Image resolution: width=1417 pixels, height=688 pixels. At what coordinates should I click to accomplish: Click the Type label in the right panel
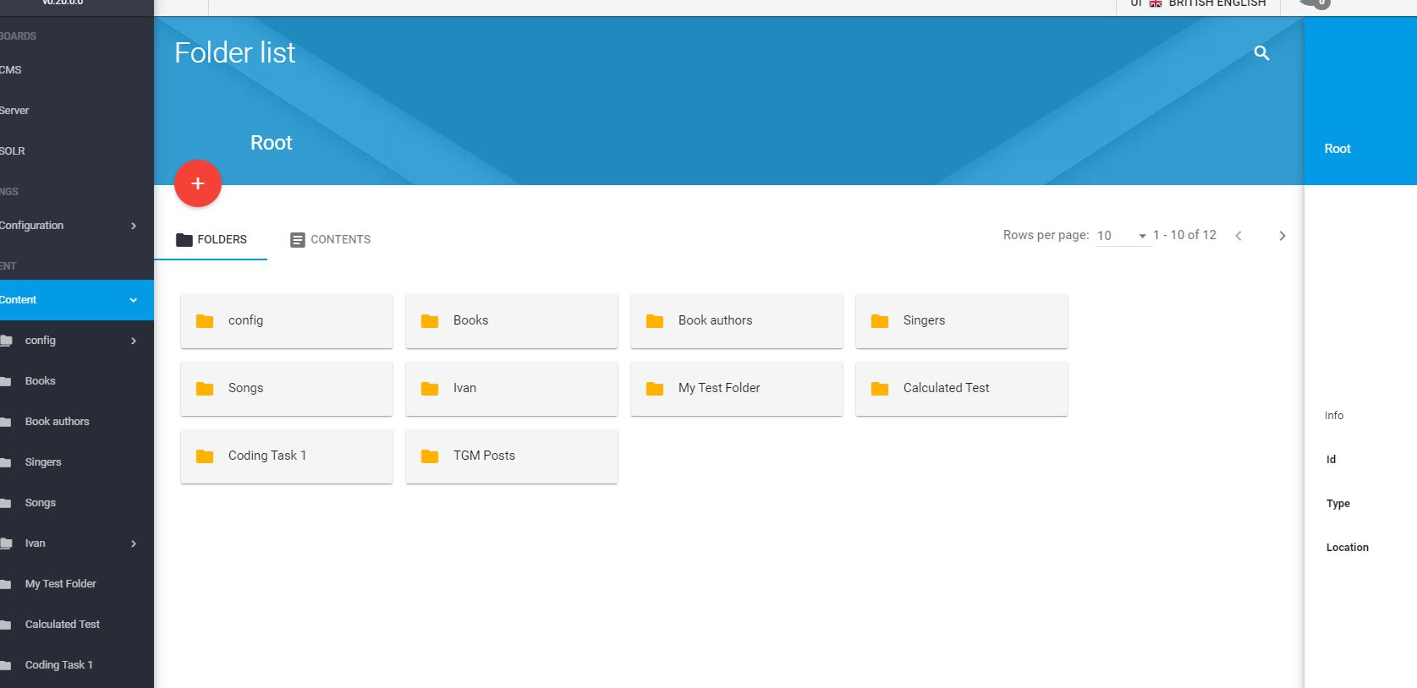tap(1338, 504)
